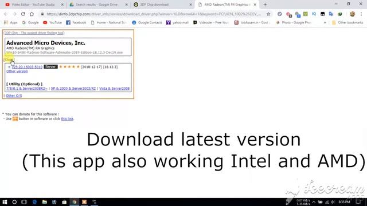The height and width of the screenshot is (206, 367).
Task: Open the Photo - Google Photos bookmark
Action: pyautogui.click(x=294, y=22)
